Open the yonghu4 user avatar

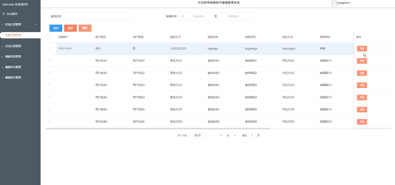click(x=334, y=3)
